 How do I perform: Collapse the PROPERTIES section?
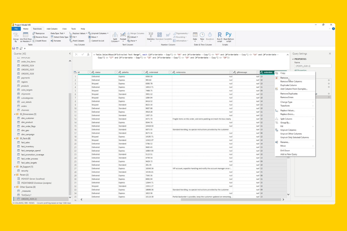click(293, 59)
